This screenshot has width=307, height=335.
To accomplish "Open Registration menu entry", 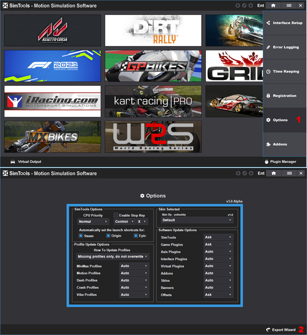I will (x=284, y=96).
